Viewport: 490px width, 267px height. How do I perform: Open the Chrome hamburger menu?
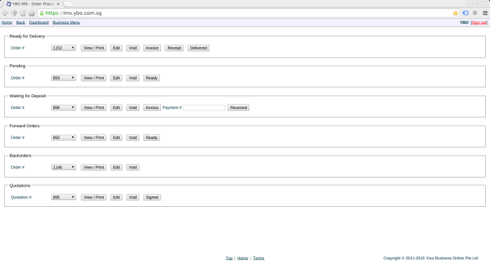(x=485, y=13)
